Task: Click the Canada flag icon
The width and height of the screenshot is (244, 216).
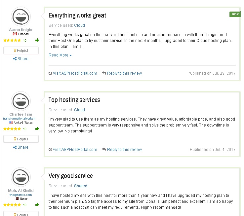Action: [15, 34]
